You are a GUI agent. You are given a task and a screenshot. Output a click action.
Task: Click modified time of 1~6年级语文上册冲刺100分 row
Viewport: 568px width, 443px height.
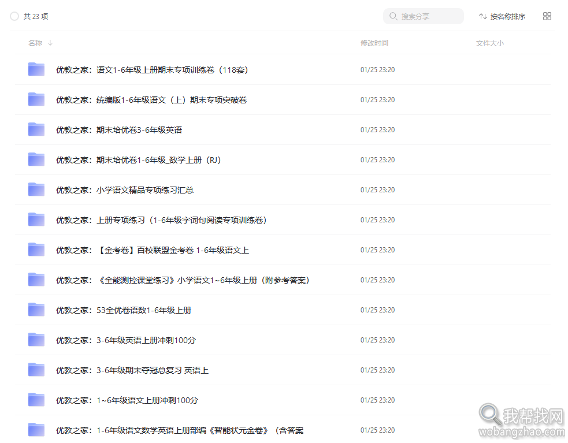[x=377, y=400]
